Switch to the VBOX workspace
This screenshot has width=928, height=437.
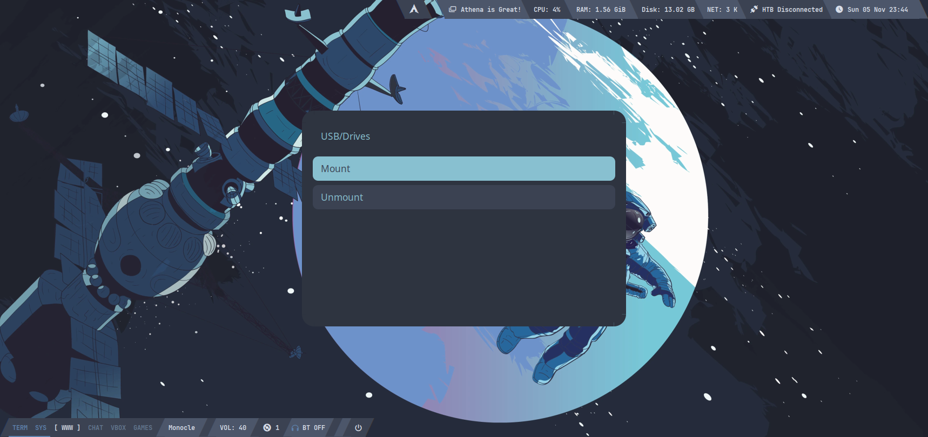pyautogui.click(x=118, y=428)
